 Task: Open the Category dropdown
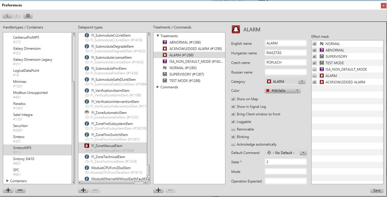(302, 82)
